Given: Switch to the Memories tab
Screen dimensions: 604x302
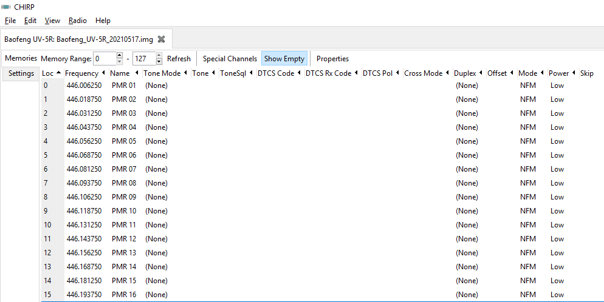Looking at the screenshot, I should click(21, 58).
